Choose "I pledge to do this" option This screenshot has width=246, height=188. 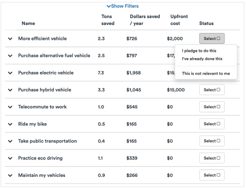click(x=199, y=51)
